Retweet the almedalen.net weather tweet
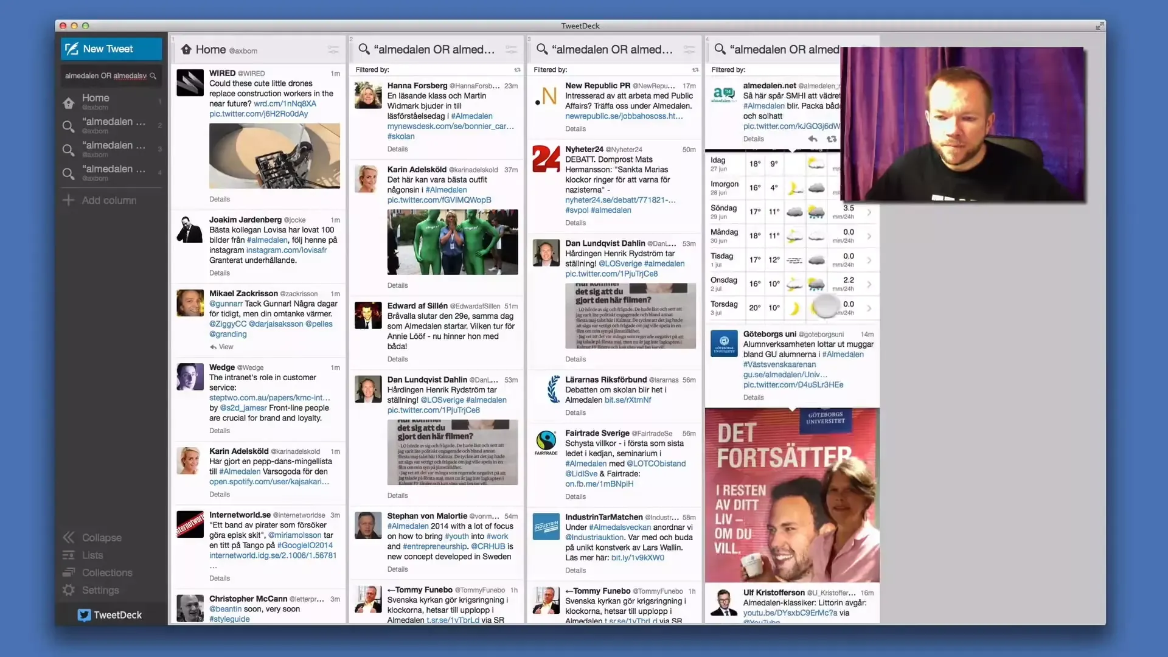 (x=832, y=139)
